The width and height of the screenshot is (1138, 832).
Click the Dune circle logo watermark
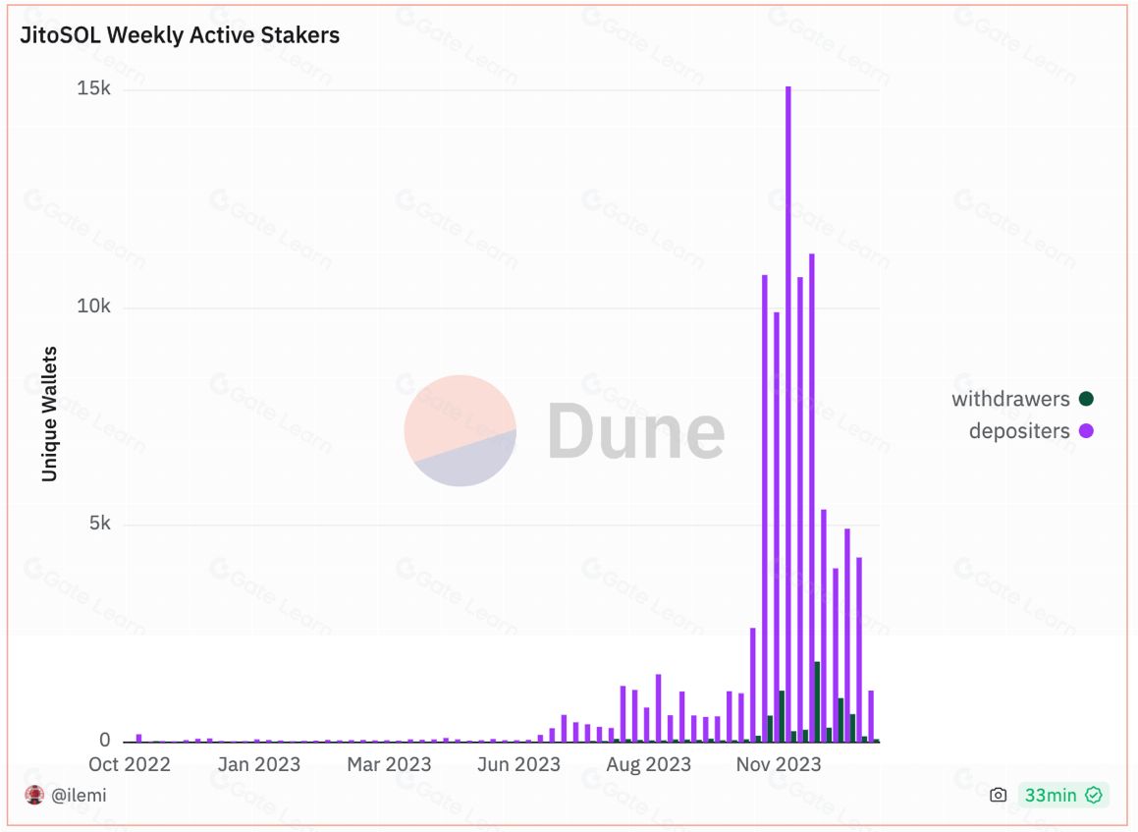pos(460,430)
